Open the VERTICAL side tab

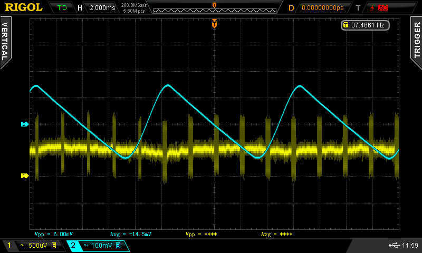[x=5, y=42]
